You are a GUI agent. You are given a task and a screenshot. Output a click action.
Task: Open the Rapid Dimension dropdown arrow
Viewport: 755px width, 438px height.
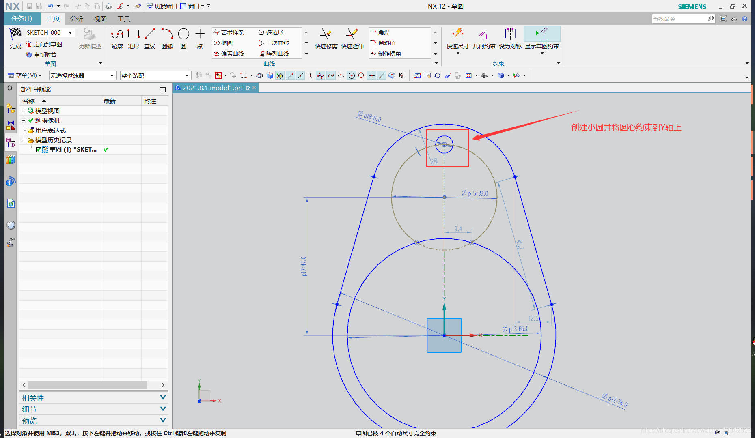pyautogui.click(x=458, y=53)
